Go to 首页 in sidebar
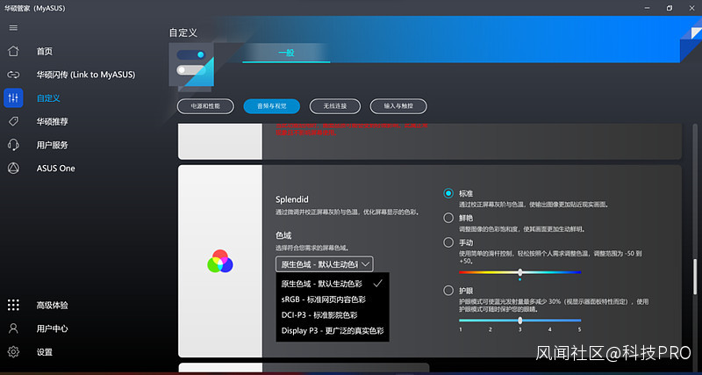 pyautogui.click(x=45, y=52)
